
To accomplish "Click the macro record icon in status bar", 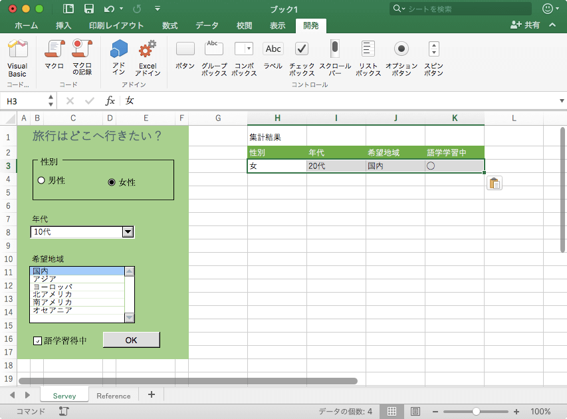I will 64,411.
